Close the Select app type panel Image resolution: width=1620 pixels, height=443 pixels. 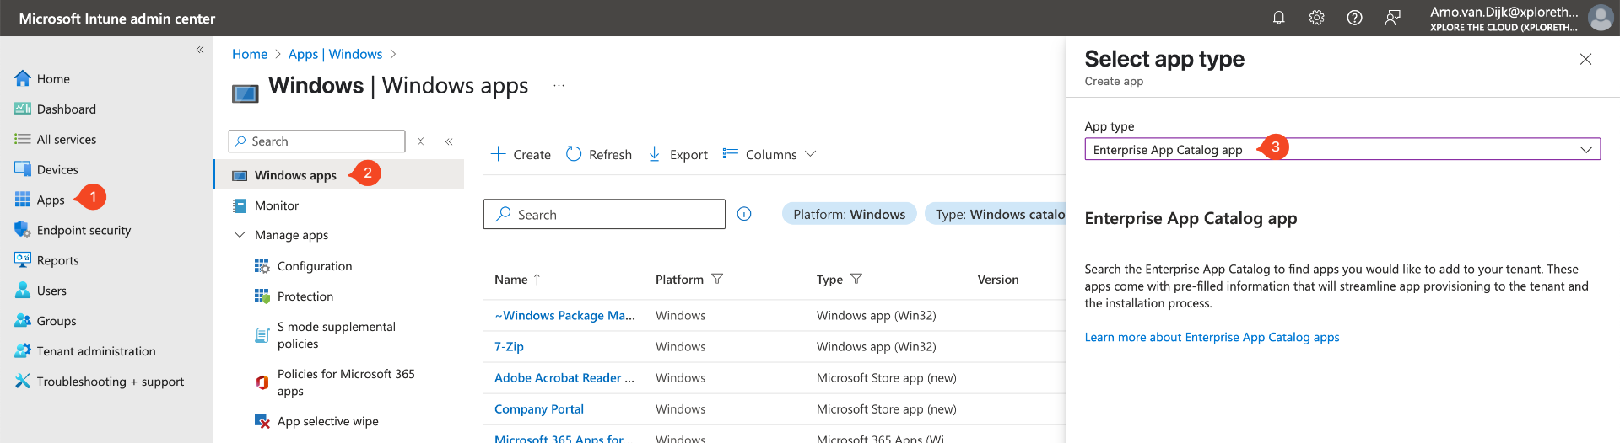click(1585, 59)
